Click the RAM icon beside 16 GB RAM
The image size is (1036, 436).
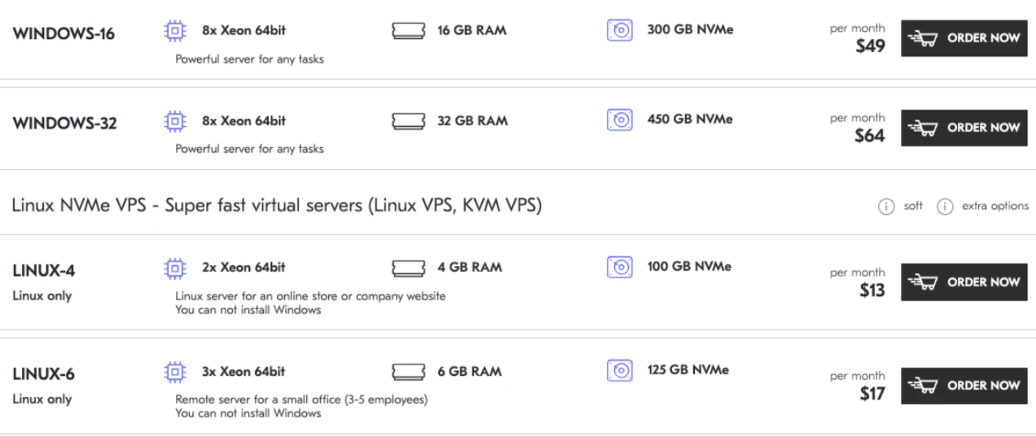click(x=409, y=31)
